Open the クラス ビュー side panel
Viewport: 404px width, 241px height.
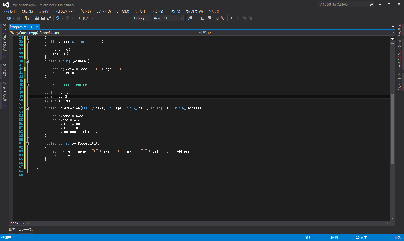click(5, 71)
